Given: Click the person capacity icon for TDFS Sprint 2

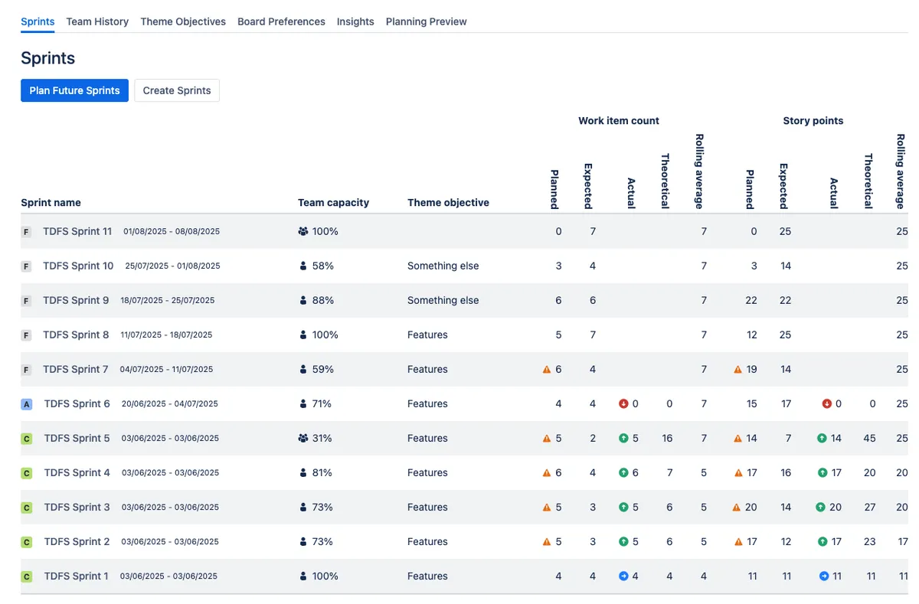Looking at the screenshot, I should [x=303, y=541].
